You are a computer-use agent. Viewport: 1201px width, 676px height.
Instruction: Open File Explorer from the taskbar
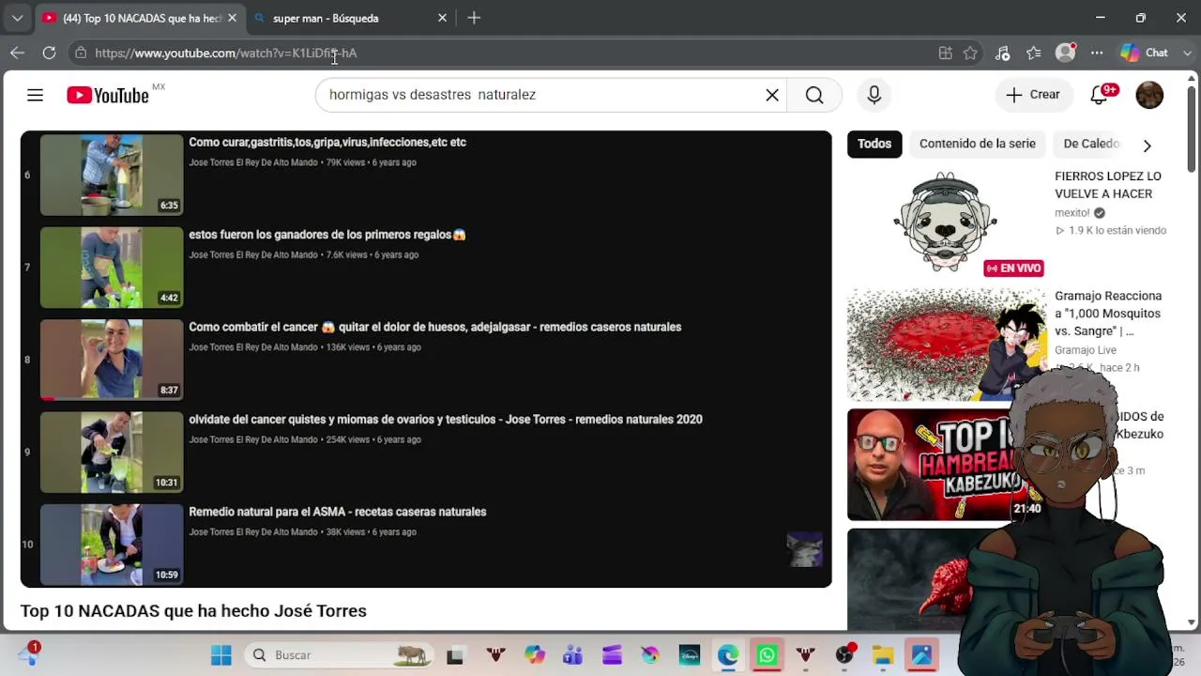(883, 655)
